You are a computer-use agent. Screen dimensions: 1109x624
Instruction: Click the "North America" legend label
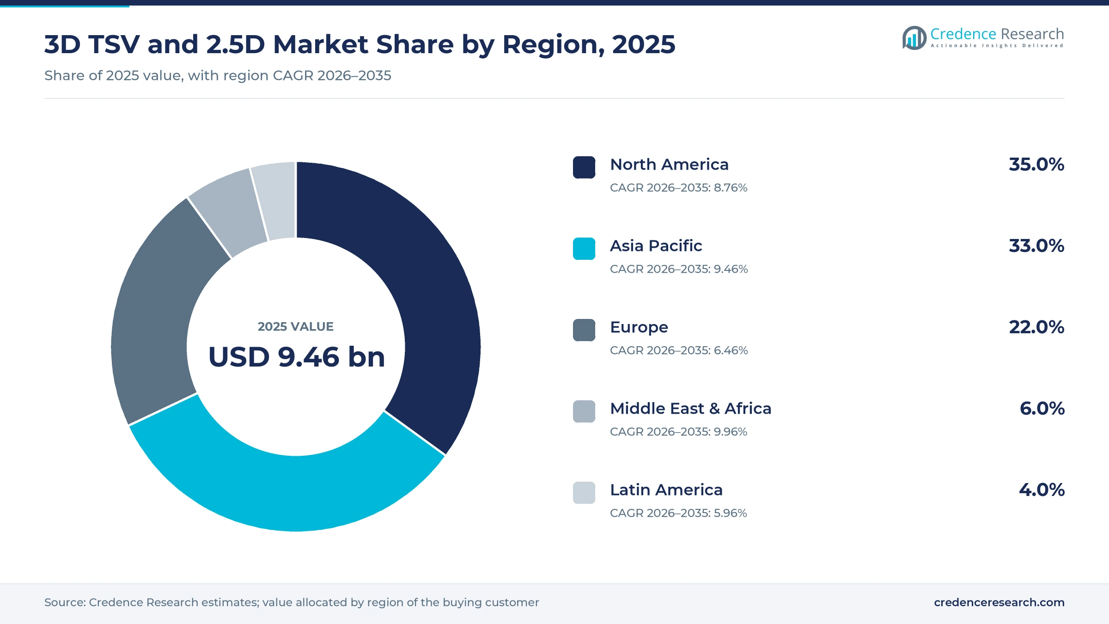point(669,165)
